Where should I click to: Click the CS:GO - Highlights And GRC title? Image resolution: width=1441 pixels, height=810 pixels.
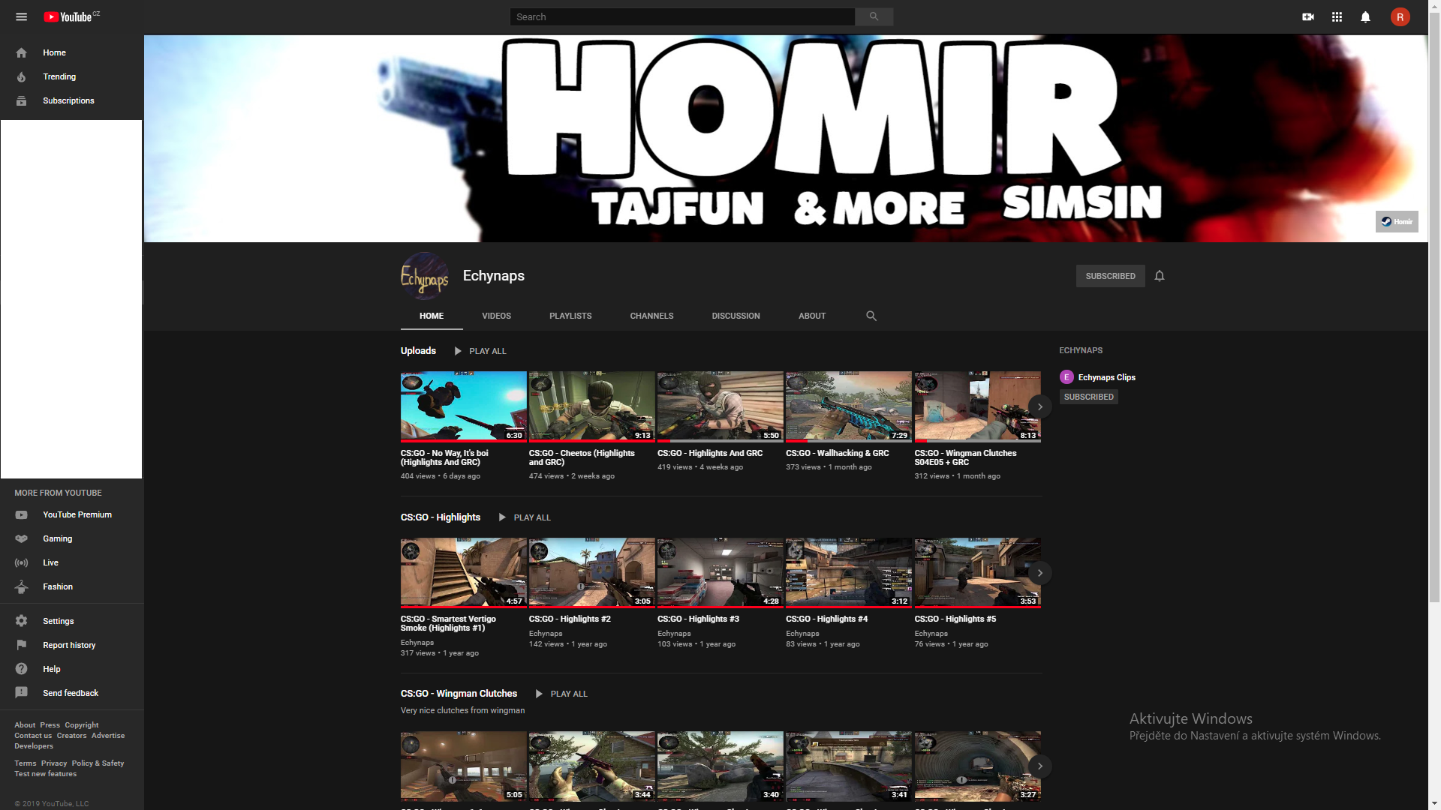(710, 453)
